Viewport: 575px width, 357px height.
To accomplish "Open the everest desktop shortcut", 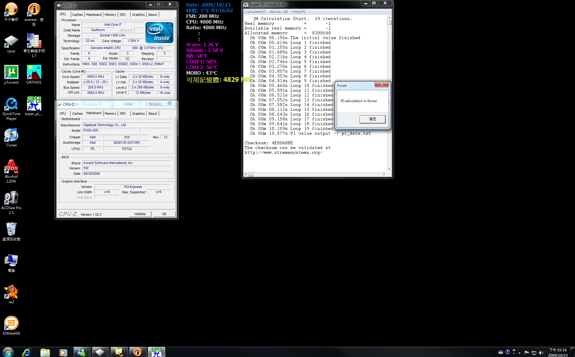I will coord(34,14).
